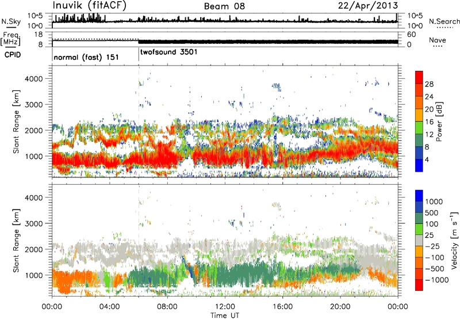Click the '28' value on the Power scale
This screenshot has width=460, height=319.
(429, 84)
